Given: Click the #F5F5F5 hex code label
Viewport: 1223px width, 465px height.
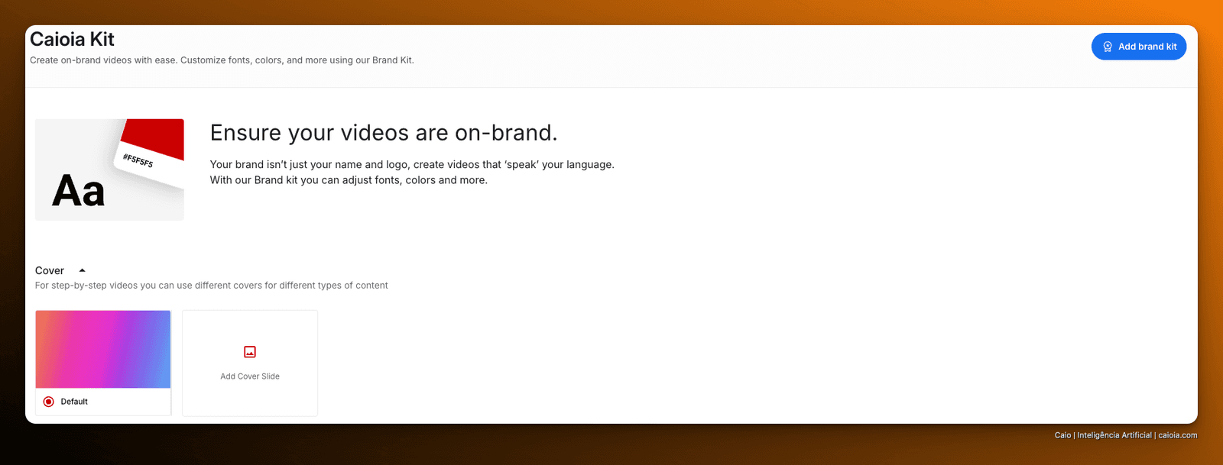Looking at the screenshot, I should click(138, 160).
